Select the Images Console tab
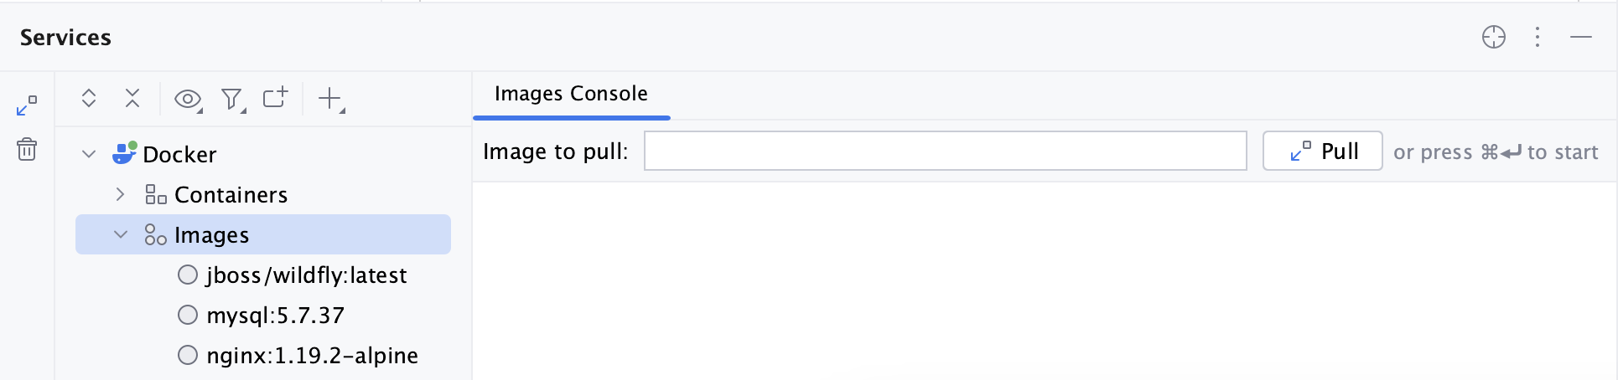The width and height of the screenshot is (1618, 380). [x=571, y=94]
